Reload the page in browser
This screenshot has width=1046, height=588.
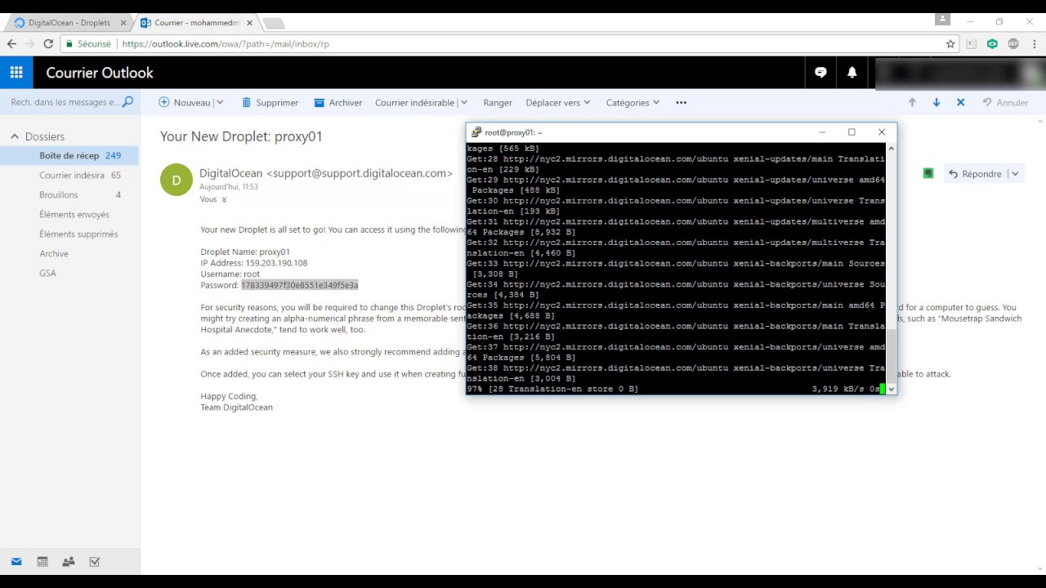pos(48,43)
